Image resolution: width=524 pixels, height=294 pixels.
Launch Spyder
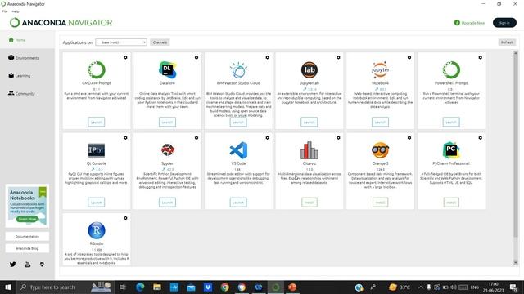point(167,203)
